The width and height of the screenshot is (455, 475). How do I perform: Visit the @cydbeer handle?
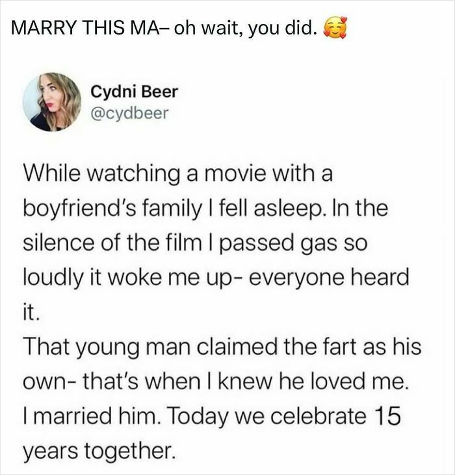coord(129,113)
